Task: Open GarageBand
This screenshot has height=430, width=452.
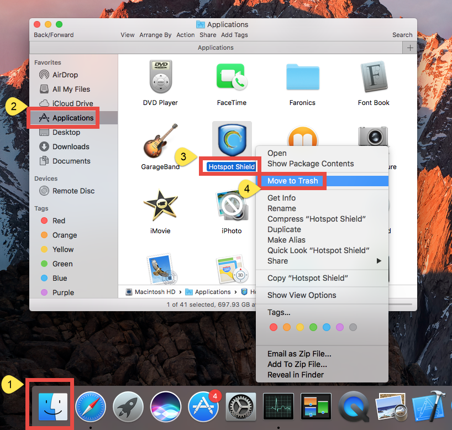Action: [160, 139]
